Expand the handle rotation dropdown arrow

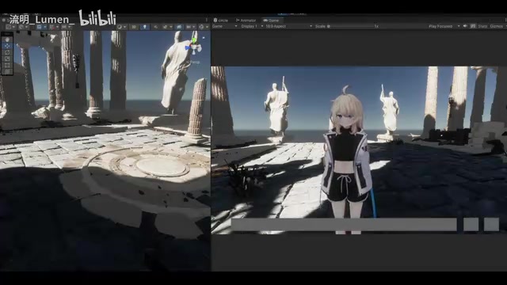[x=26, y=27]
